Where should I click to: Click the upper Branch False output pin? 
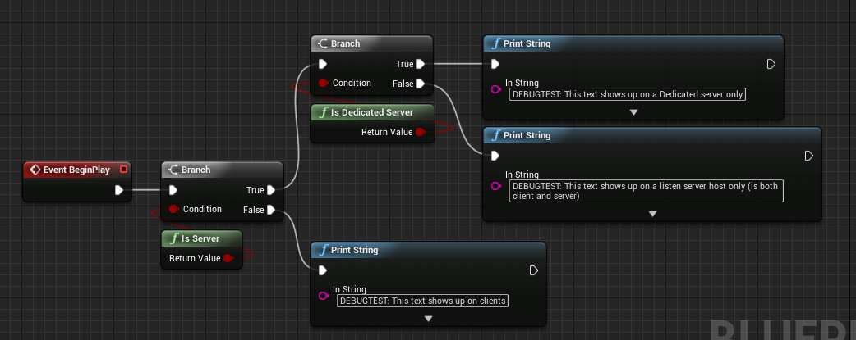click(x=420, y=84)
